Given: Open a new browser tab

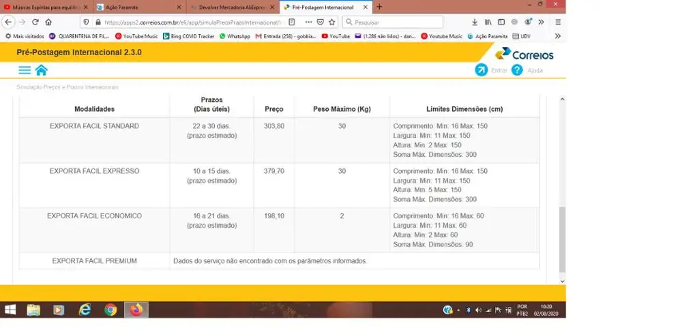Looking at the screenshot, I should coord(379,7).
